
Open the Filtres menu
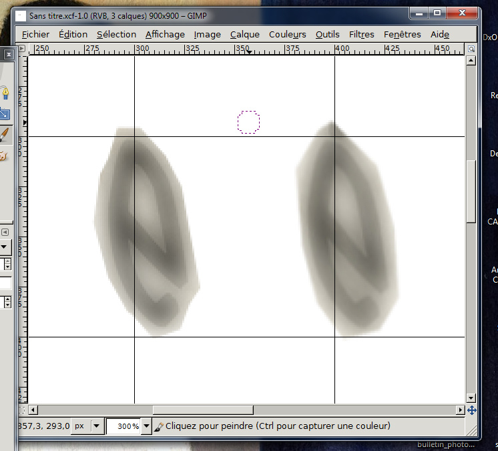361,34
